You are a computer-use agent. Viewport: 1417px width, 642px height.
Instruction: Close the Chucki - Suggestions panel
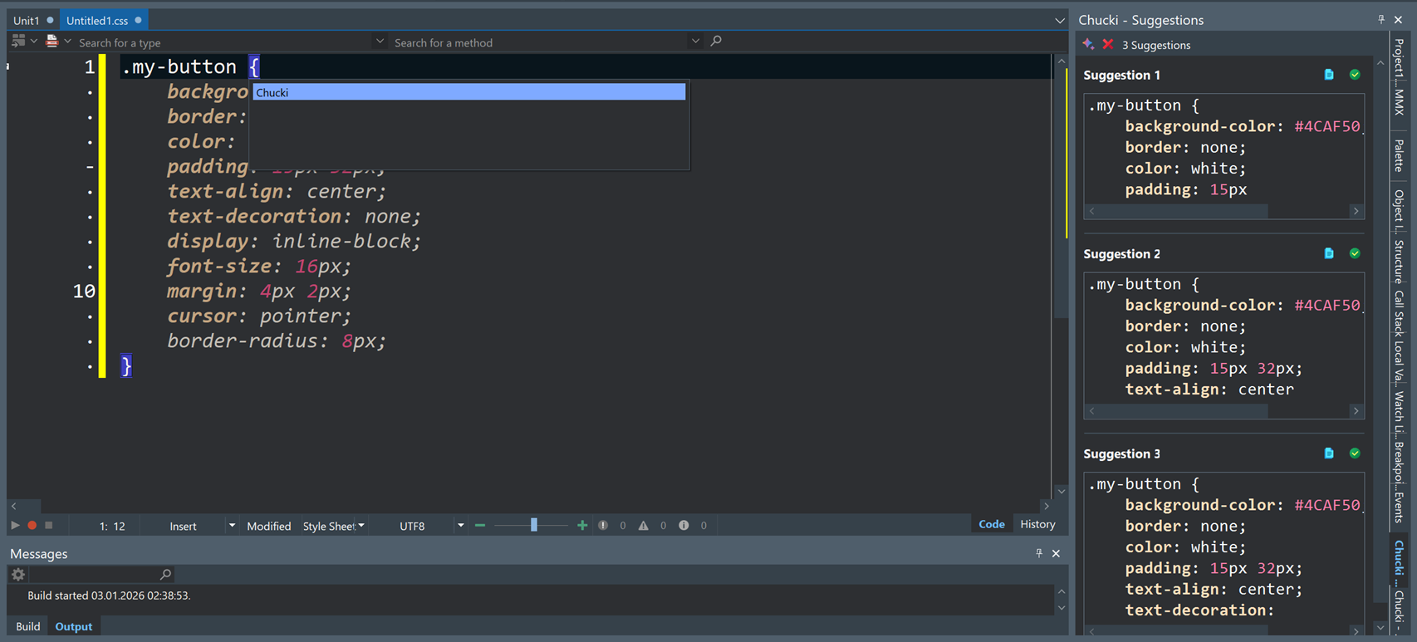coord(1398,19)
